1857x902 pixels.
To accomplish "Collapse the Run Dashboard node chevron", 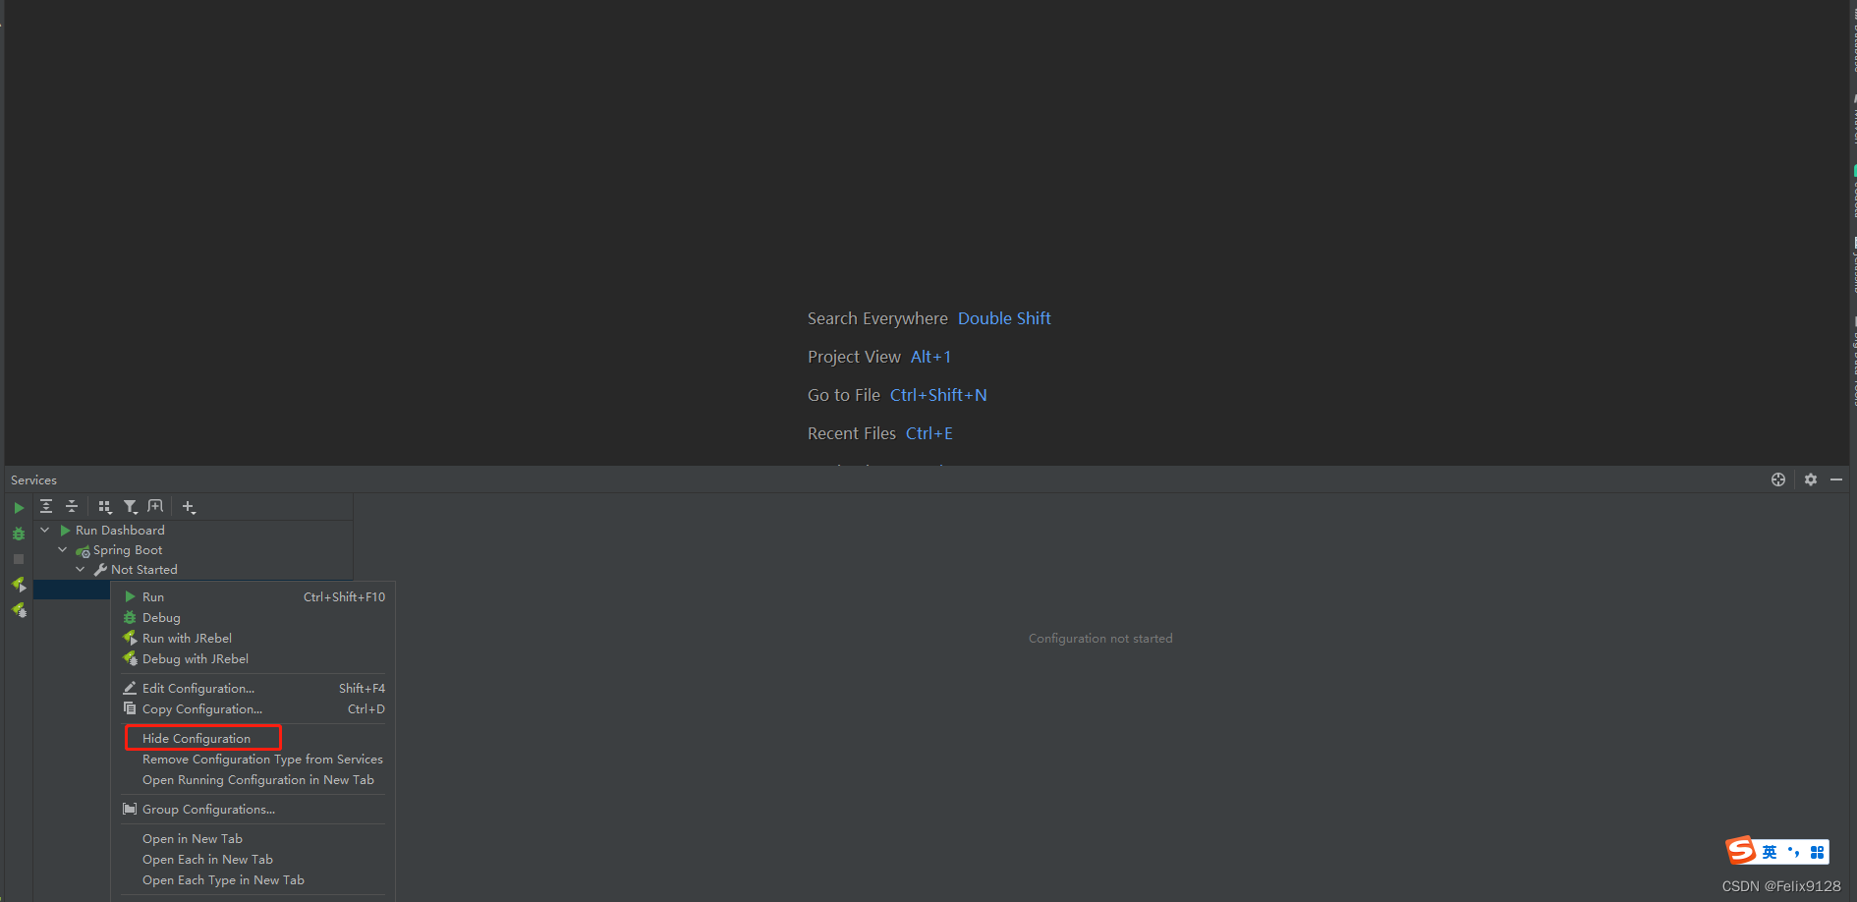I will pyautogui.click(x=45, y=530).
